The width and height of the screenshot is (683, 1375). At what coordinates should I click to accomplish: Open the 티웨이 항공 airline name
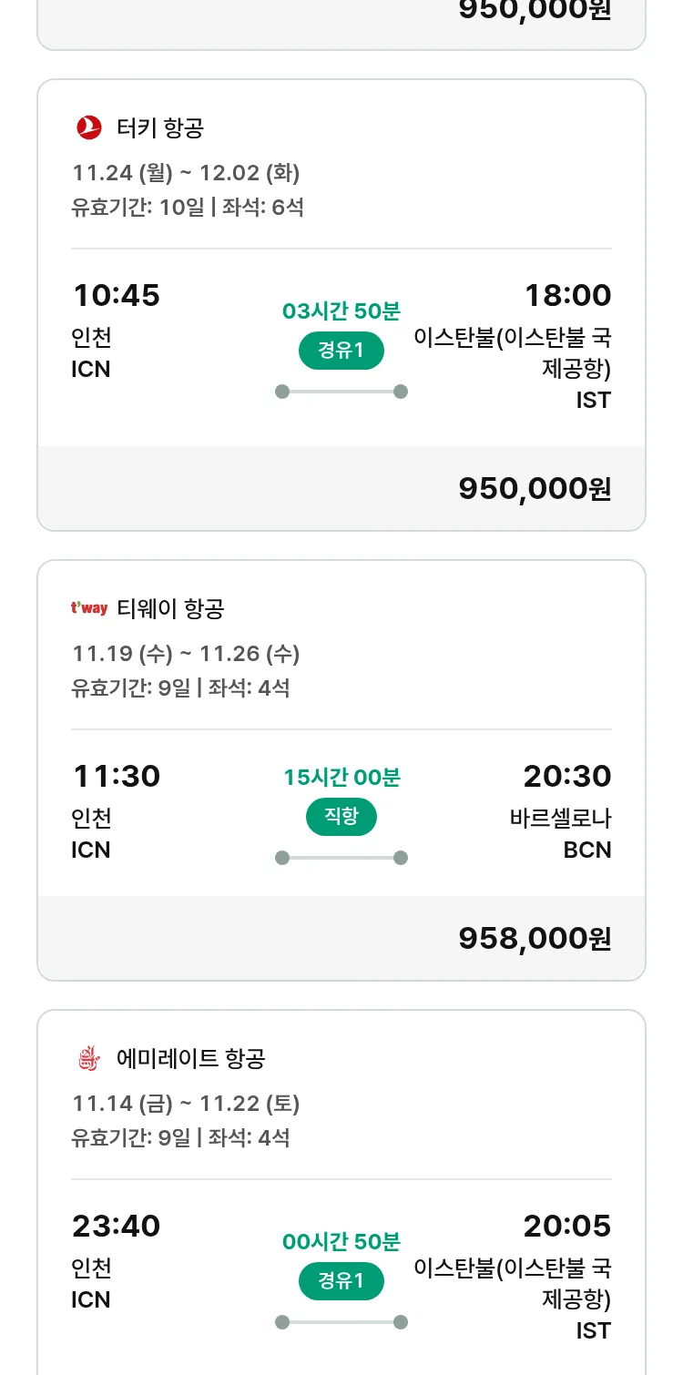coord(170,608)
